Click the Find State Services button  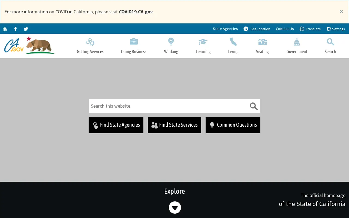click(174, 125)
